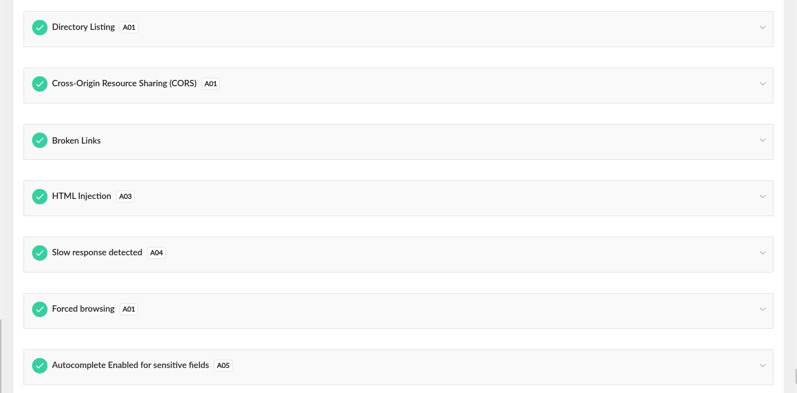This screenshot has width=797, height=393.
Task: Click the A01 tag next to Directory Listing
Action: tap(129, 27)
